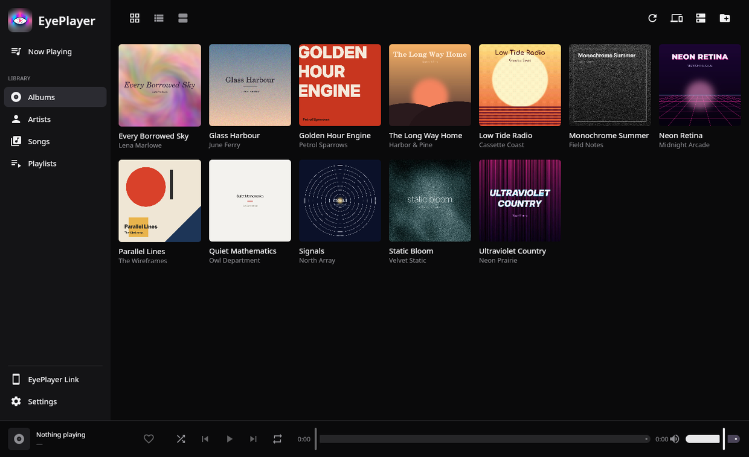Click the artist name Harbor & Pine
749x457 pixels.
coord(411,145)
